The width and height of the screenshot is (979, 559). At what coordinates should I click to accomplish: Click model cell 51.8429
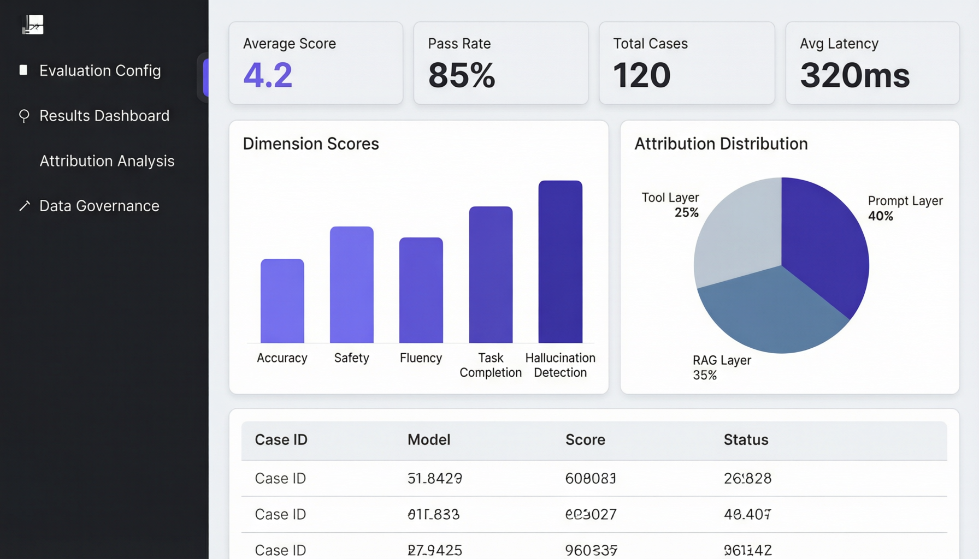tap(435, 478)
